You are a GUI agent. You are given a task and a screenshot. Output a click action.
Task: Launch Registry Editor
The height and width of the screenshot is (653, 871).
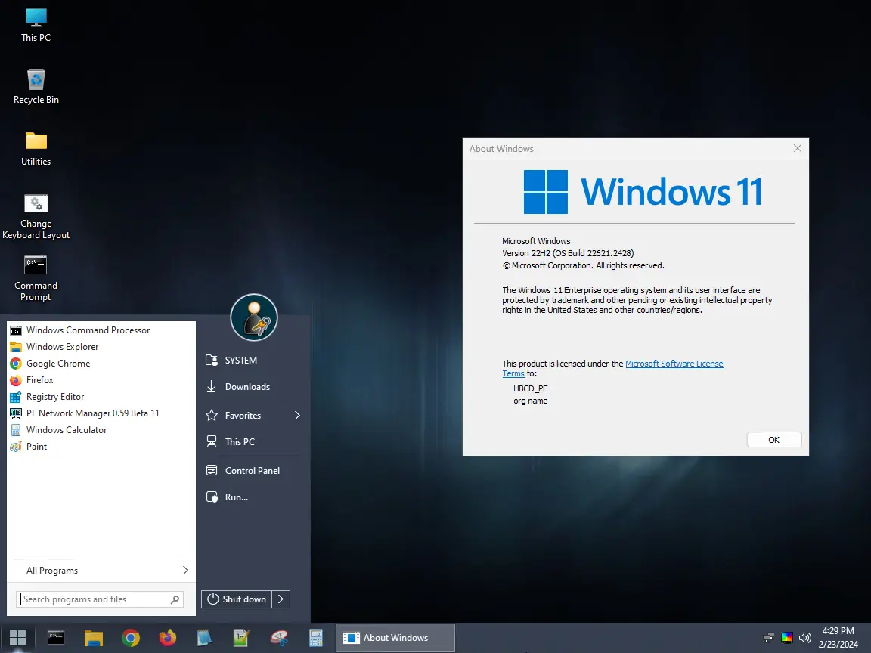click(x=57, y=396)
